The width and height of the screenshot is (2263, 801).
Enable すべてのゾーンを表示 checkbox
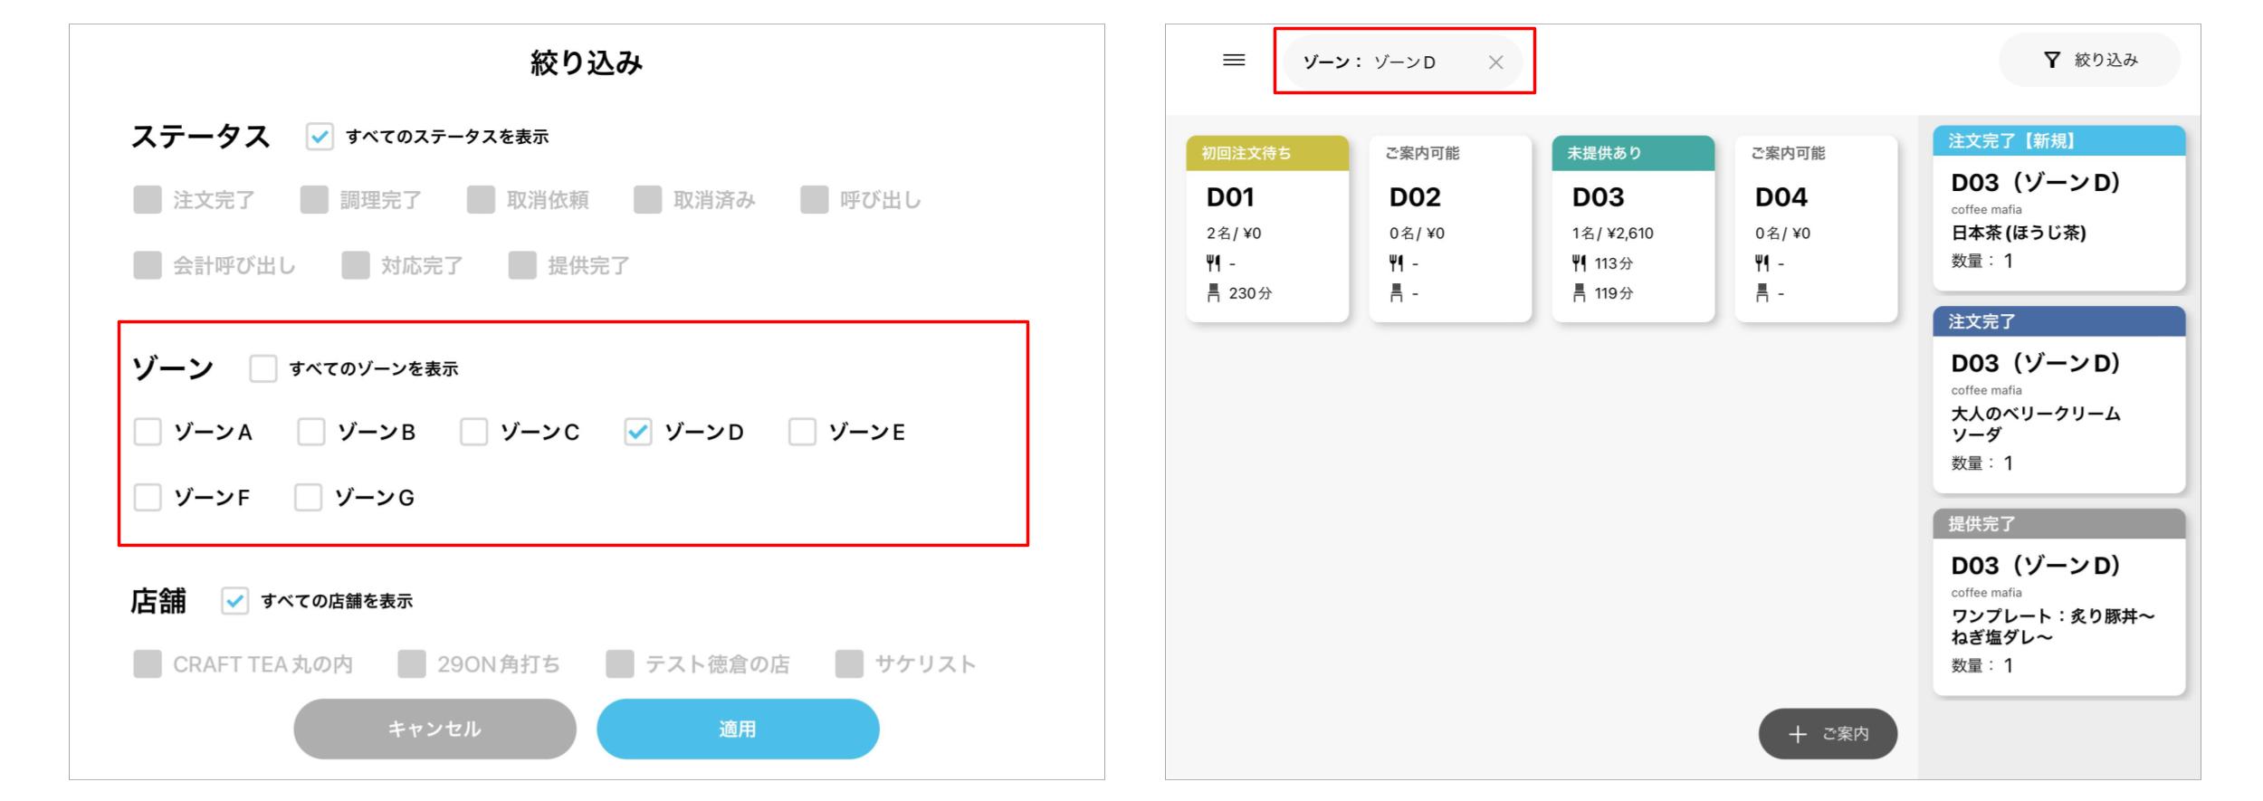(x=263, y=368)
